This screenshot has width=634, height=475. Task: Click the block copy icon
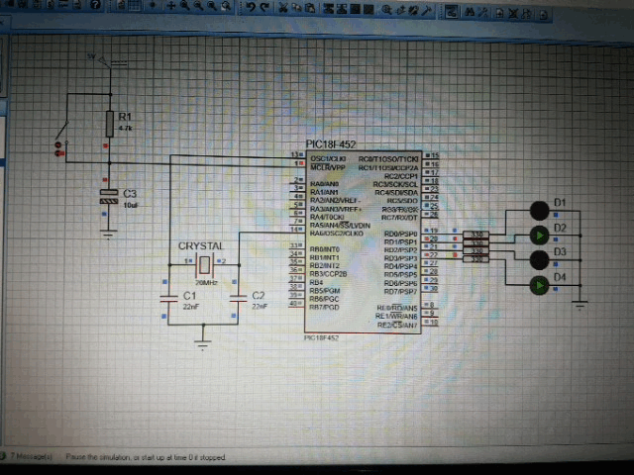coord(328,9)
